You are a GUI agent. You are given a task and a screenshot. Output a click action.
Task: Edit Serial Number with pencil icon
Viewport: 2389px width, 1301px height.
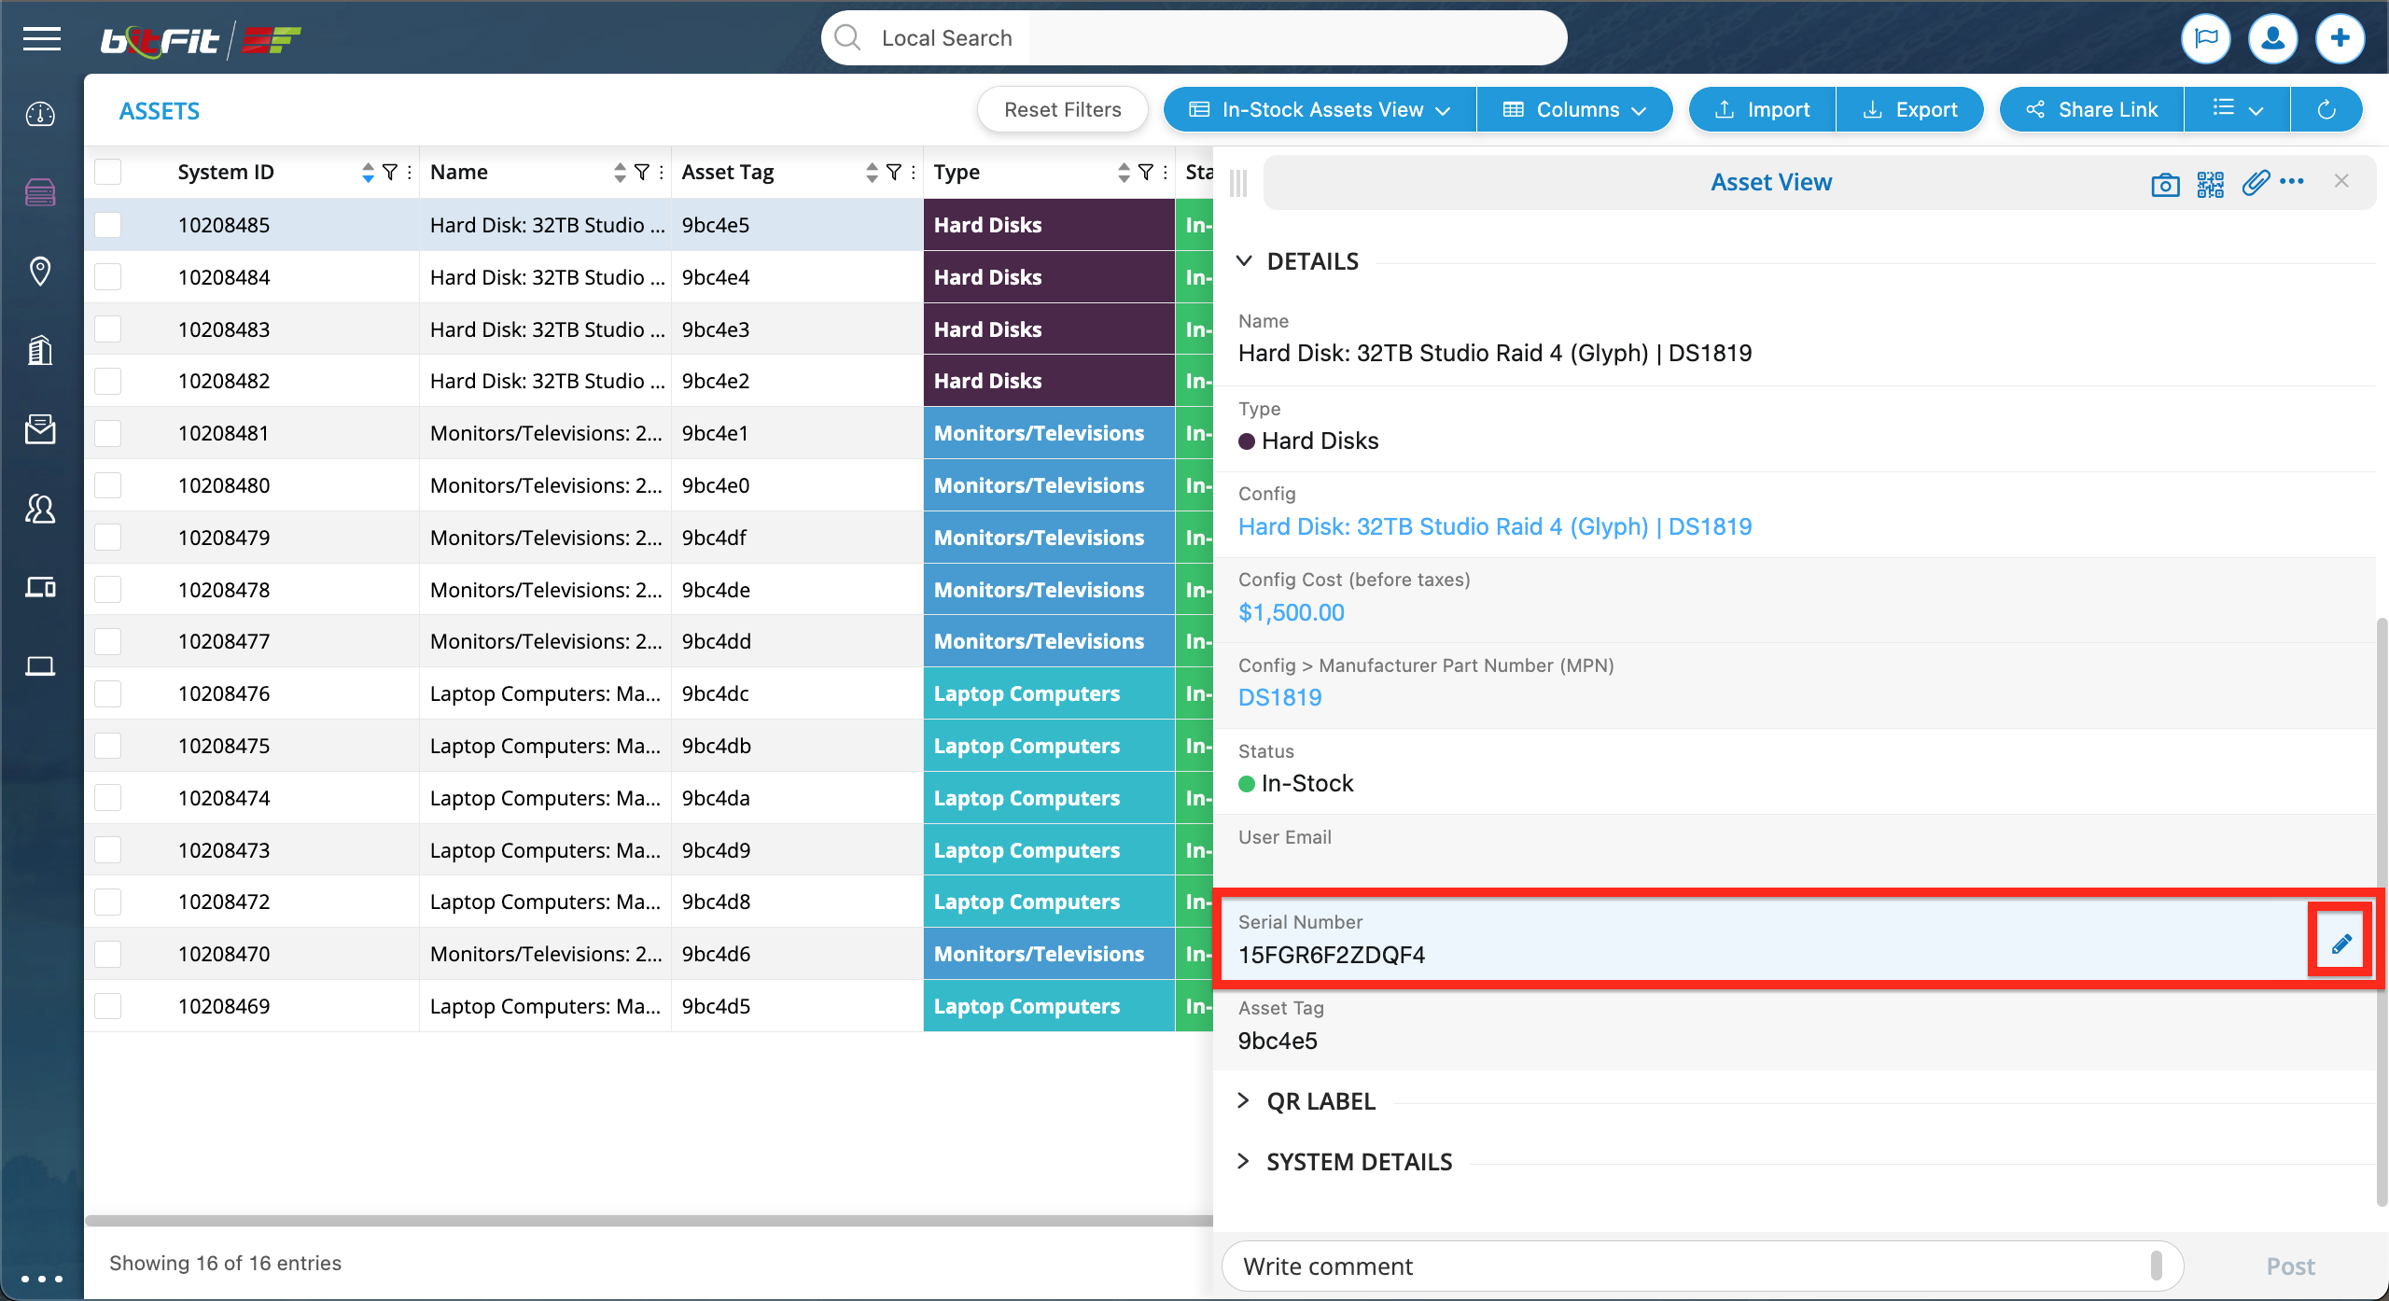click(x=2340, y=944)
